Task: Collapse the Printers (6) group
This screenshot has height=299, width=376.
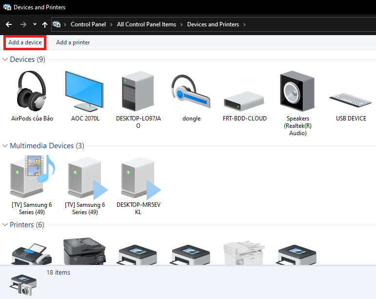Action: pos(5,225)
